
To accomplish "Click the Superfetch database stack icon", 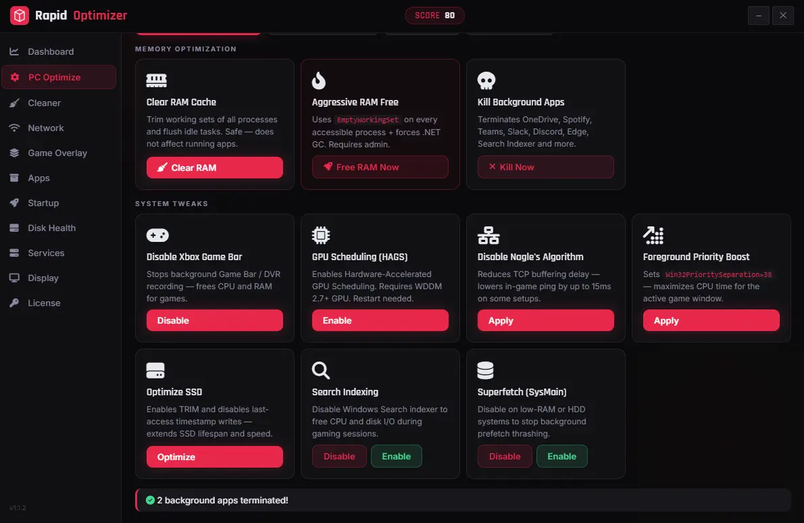I will (485, 370).
